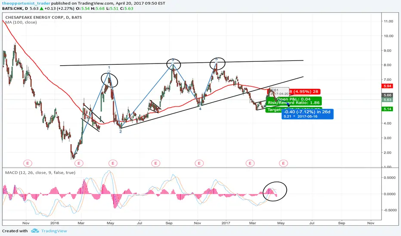This screenshot has width=401, height=236.
Task: Click the wave label 4 at the Nov 2016 low
Action: click(x=200, y=109)
